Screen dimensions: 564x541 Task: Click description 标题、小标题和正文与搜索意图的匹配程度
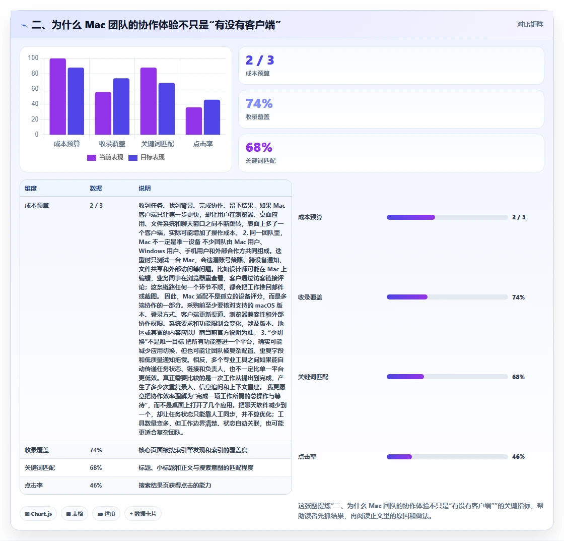[196, 467]
